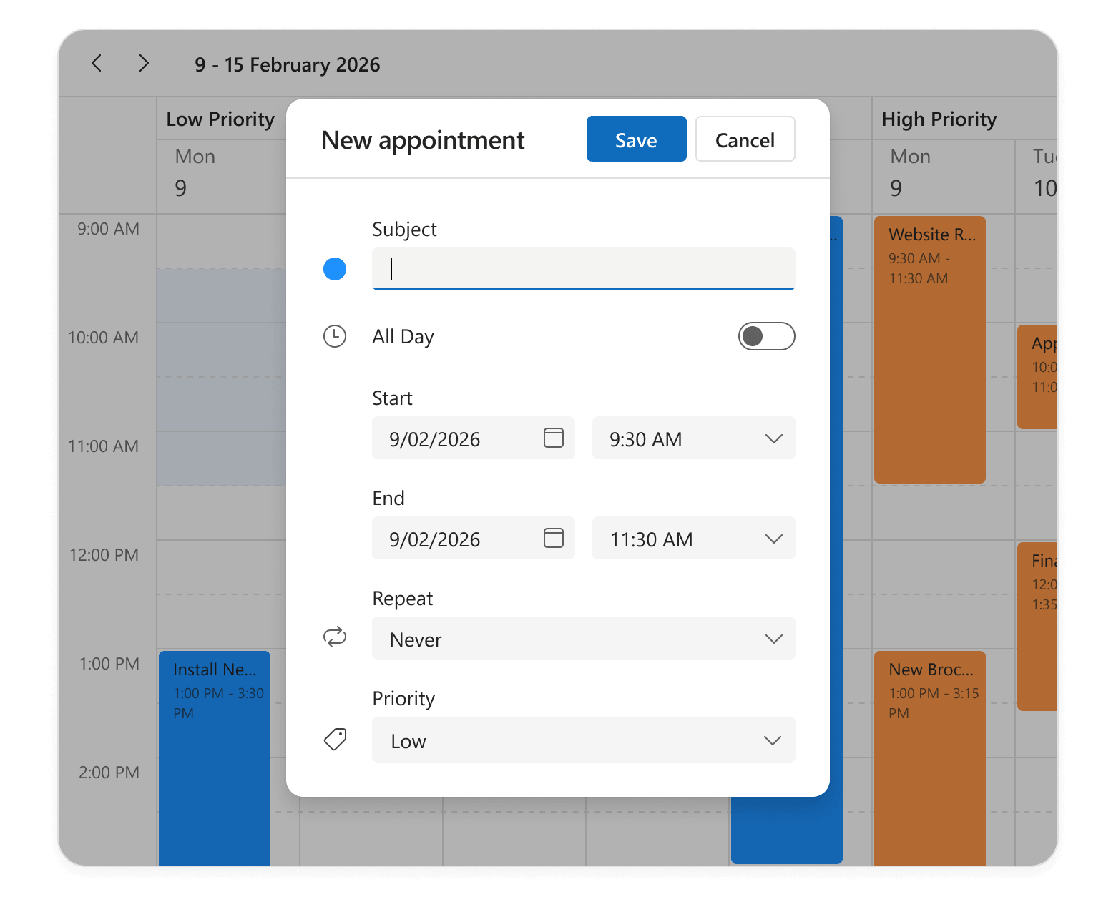Click the priority tag icon

(335, 740)
